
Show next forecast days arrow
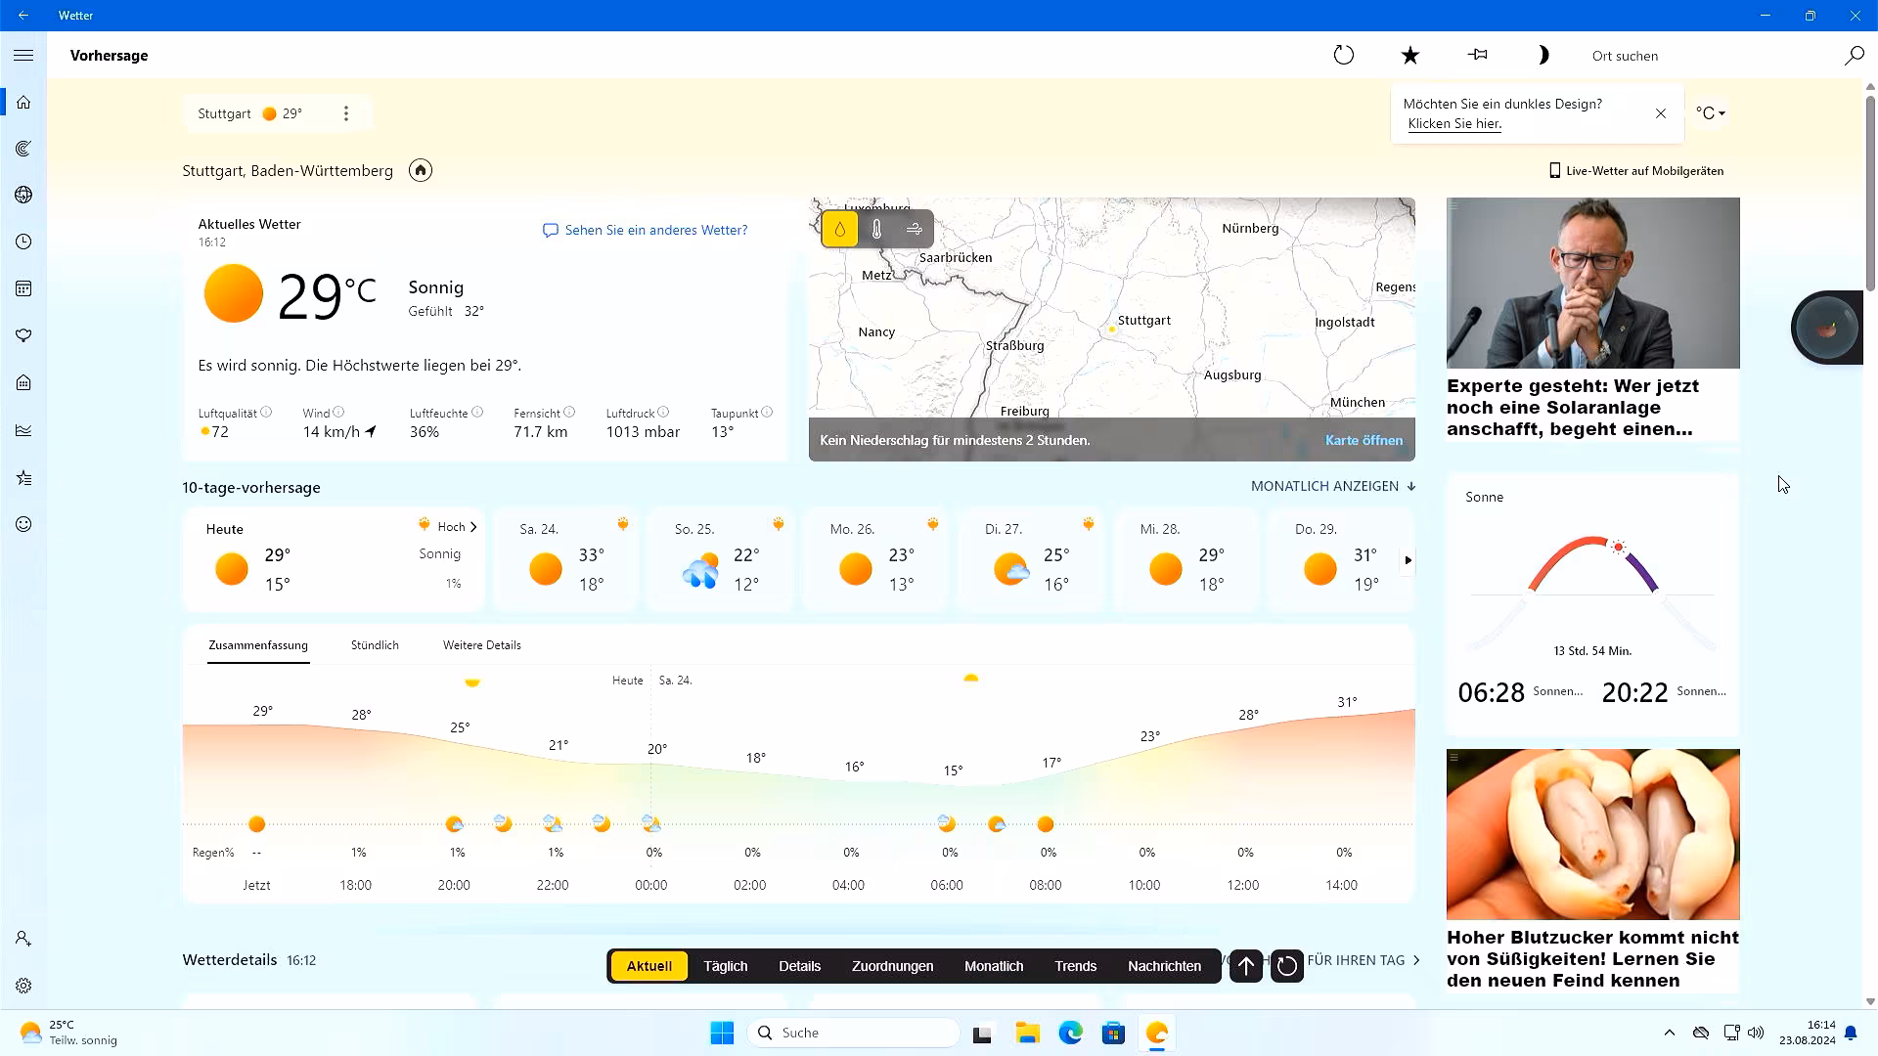coord(1408,560)
